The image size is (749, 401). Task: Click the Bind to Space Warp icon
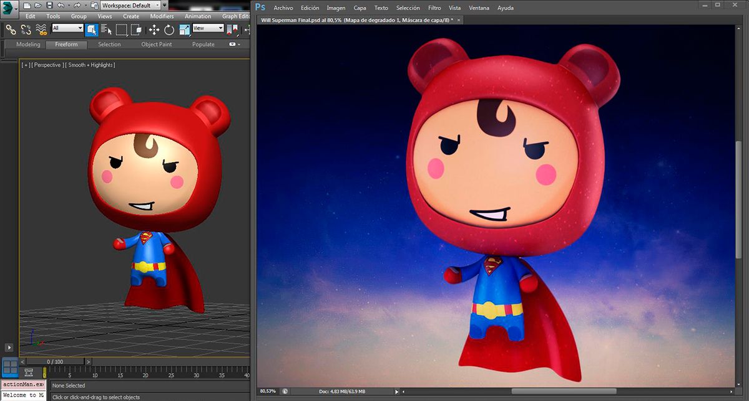point(41,29)
